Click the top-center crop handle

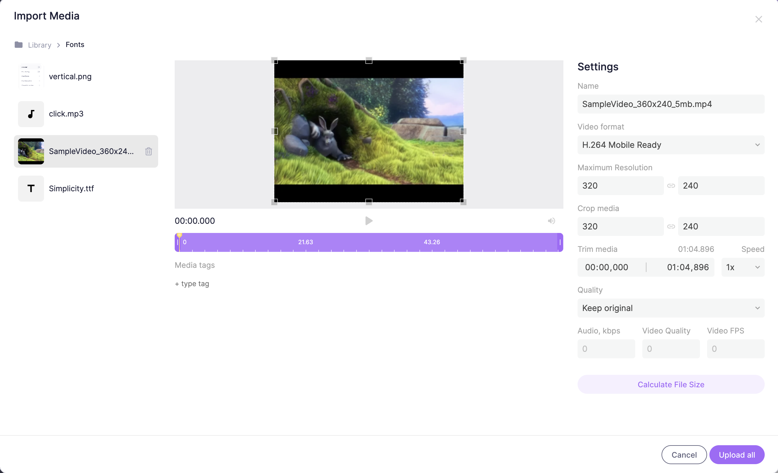tap(369, 60)
